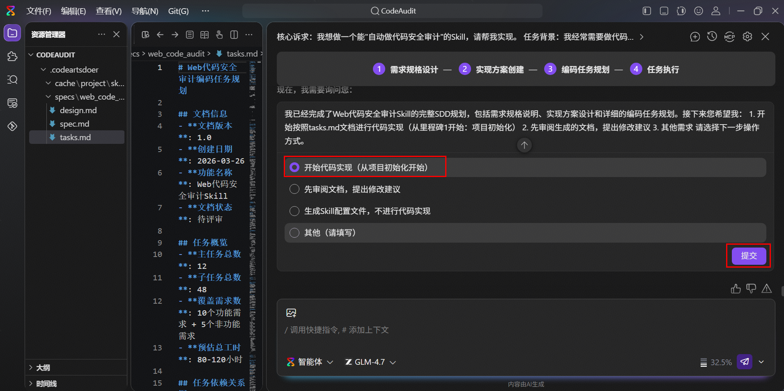Open the 智能体 mode dropdown
784x391 pixels.
[x=310, y=362]
